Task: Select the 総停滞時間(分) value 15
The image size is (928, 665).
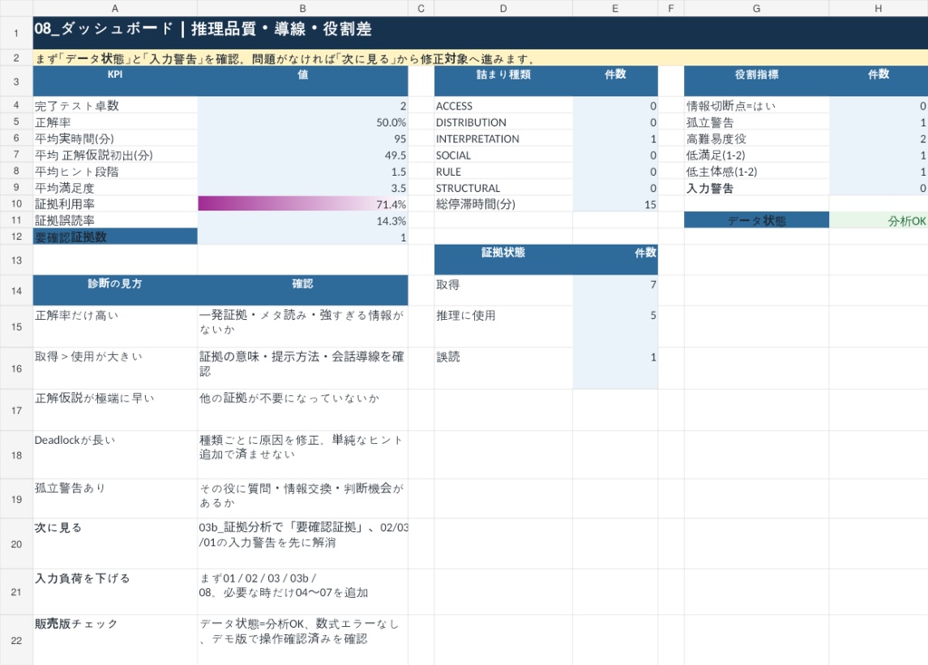Action: coord(615,204)
